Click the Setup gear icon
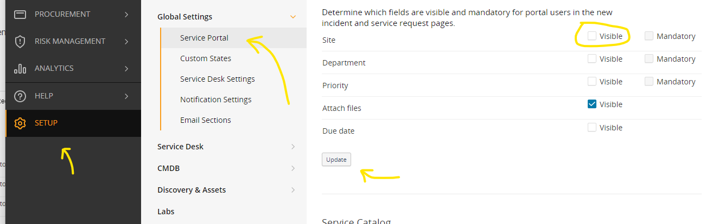This screenshot has width=725, height=224. (20, 123)
